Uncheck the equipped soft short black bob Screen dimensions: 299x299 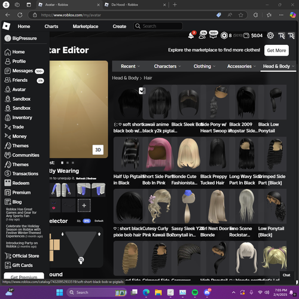[x=142, y=91]
